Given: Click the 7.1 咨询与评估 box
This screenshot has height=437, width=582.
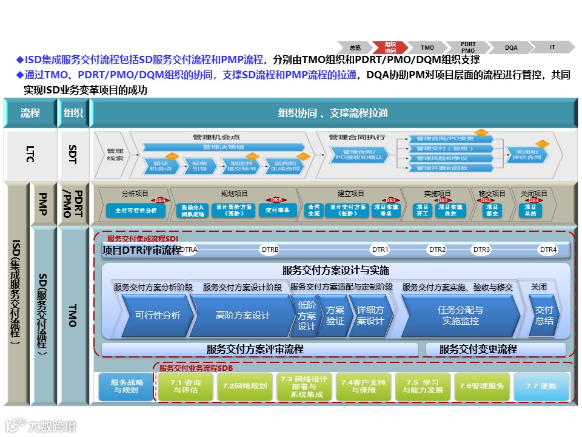Looking at the screenshot, I should click(186, 387).
